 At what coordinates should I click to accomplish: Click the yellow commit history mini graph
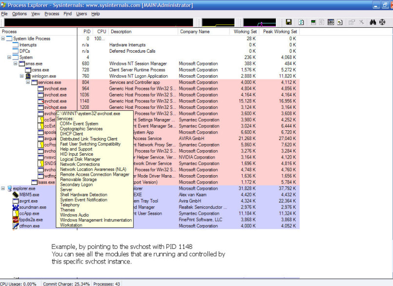point(218,22)
